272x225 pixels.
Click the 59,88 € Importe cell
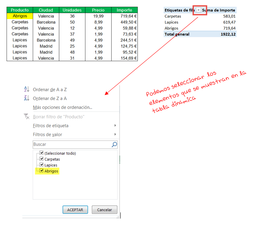click(125, 28)
